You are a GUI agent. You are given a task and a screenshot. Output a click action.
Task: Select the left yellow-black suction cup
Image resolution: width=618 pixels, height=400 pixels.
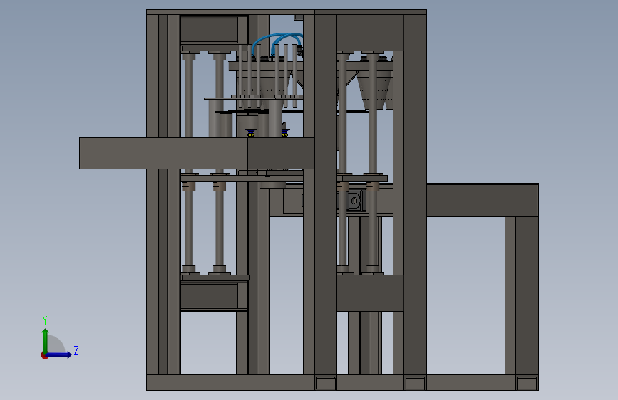click(x=251, y=132)
